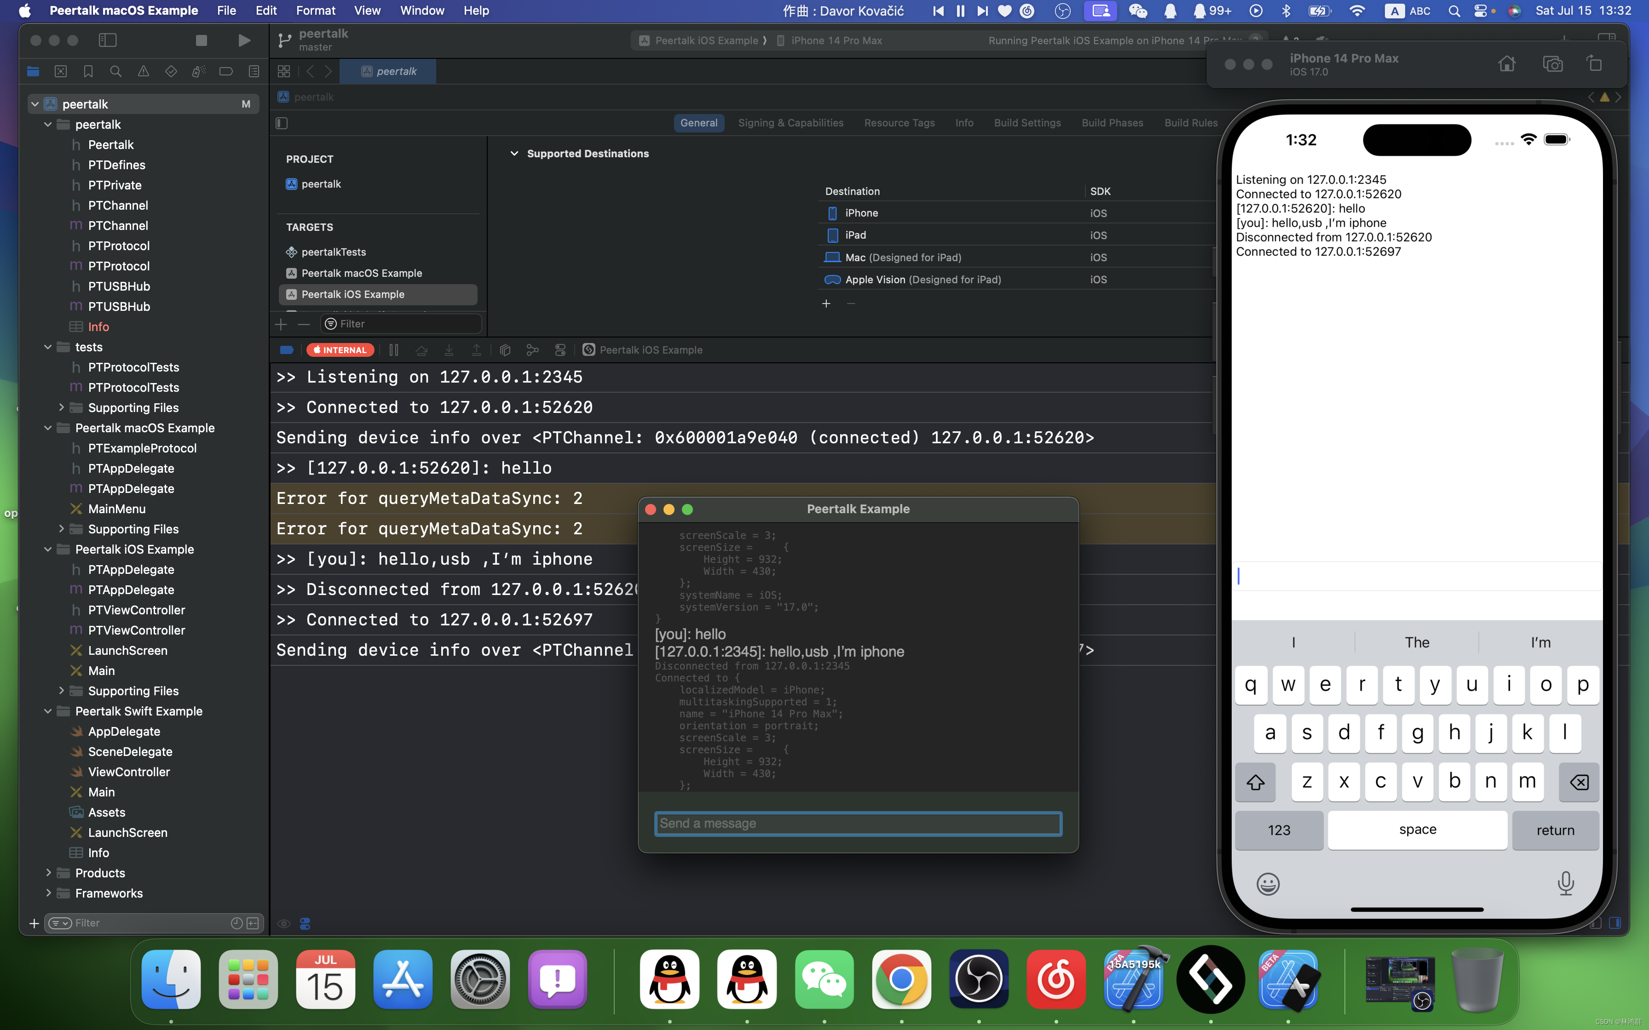Toggle breakpoints activation in debug bar

(x=287, y=350)
